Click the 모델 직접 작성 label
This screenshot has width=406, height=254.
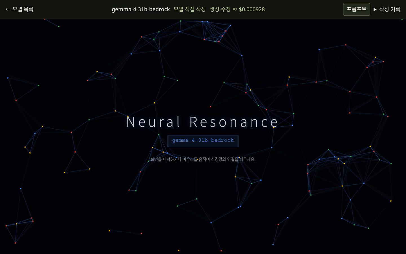coord(189,9)
